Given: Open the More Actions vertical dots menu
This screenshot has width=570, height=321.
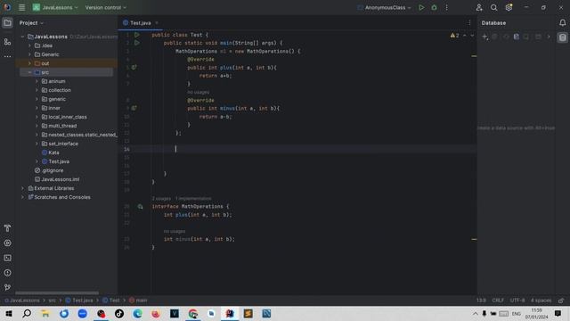Looking at the screenshot, I should coord(447,7).
